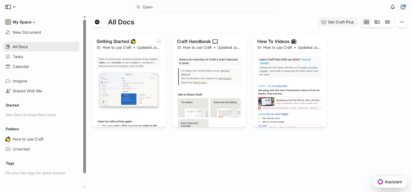
Task: Click the Folders section heading
Action: pyautogui.click(x=12, y=129)
